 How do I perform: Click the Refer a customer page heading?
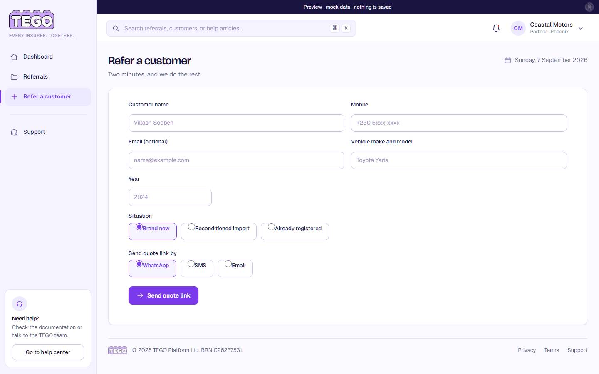pyautogui.click(x=150, y=61)
